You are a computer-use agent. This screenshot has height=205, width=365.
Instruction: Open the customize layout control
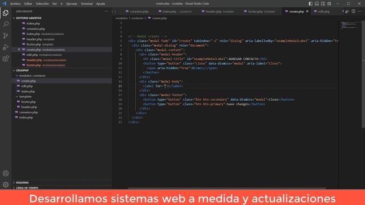click(329, 3)
